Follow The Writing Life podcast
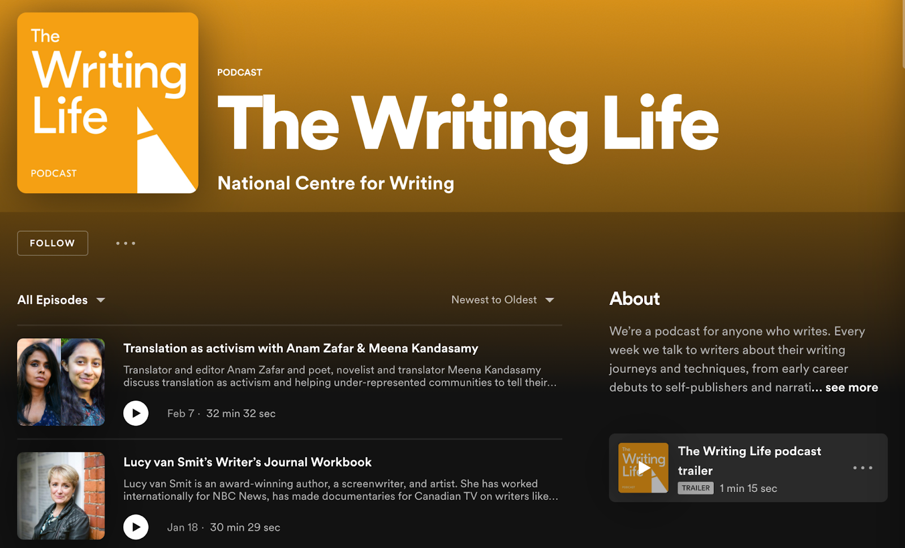This screenshot has height=548, width=905. (53, 243)
